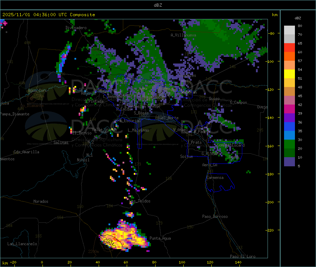Select the Lag.Llancanelo label

tap(22, 244)
